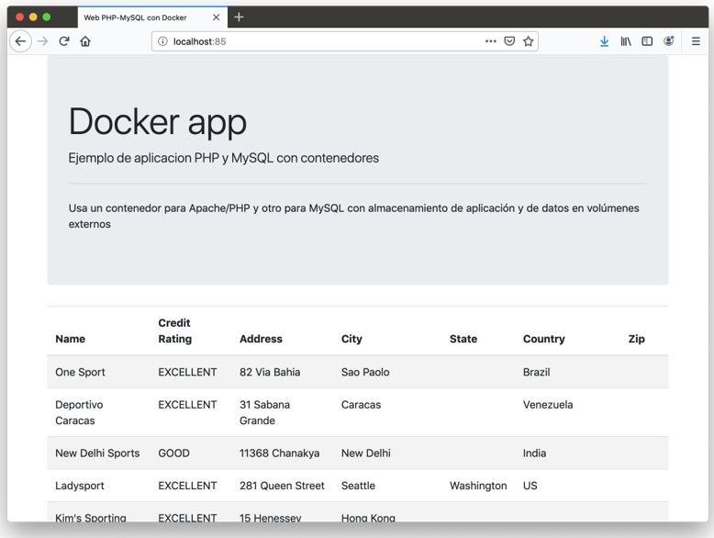
Task: Close the Web PHP-MySQL con Docker tab
Action: click(x=217, y=17)
